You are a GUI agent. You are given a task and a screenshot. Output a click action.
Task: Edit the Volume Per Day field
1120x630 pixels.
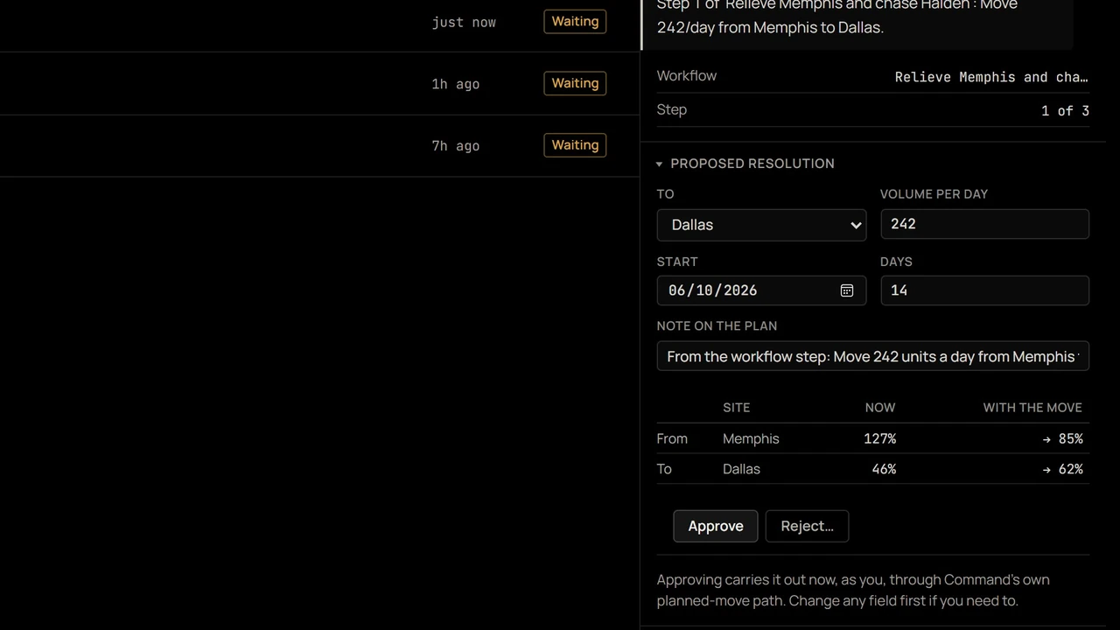point(984,224)
